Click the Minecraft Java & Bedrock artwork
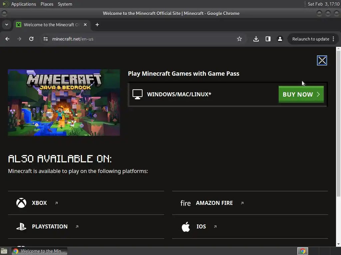Screen dimensions: 341x255 click(64, 103)
